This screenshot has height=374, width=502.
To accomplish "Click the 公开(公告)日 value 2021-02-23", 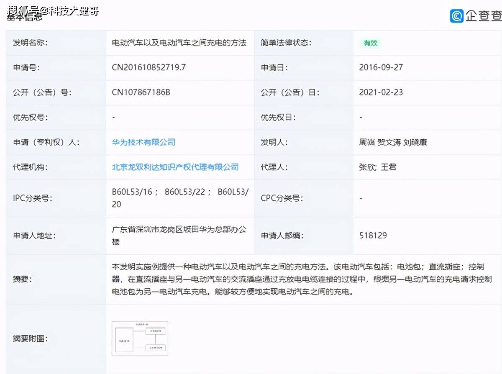I will (x=381, y=92).
